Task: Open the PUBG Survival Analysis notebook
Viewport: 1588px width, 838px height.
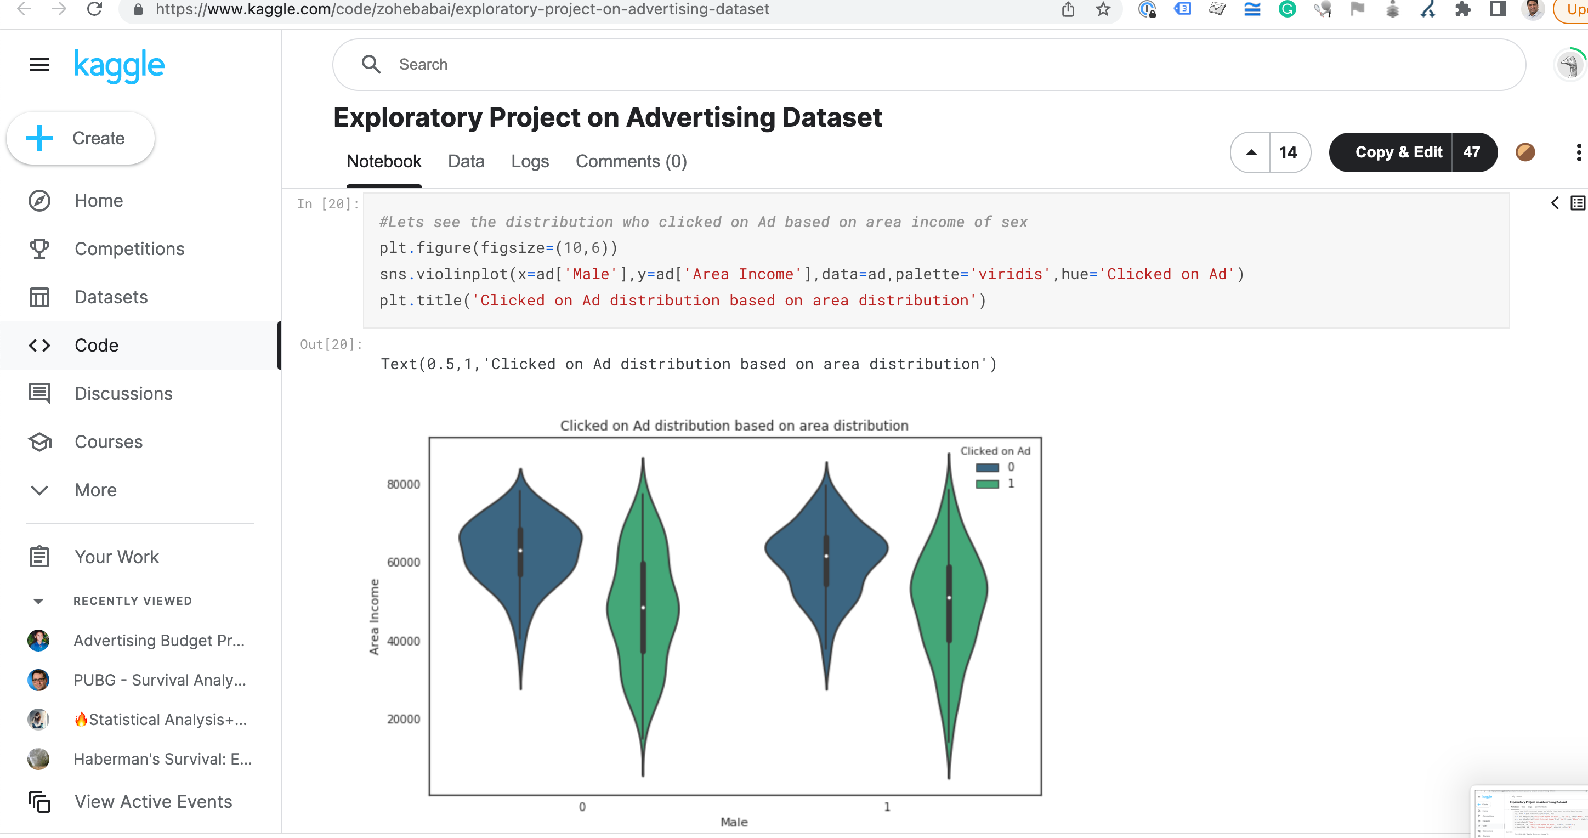Action: click(159, 680)
